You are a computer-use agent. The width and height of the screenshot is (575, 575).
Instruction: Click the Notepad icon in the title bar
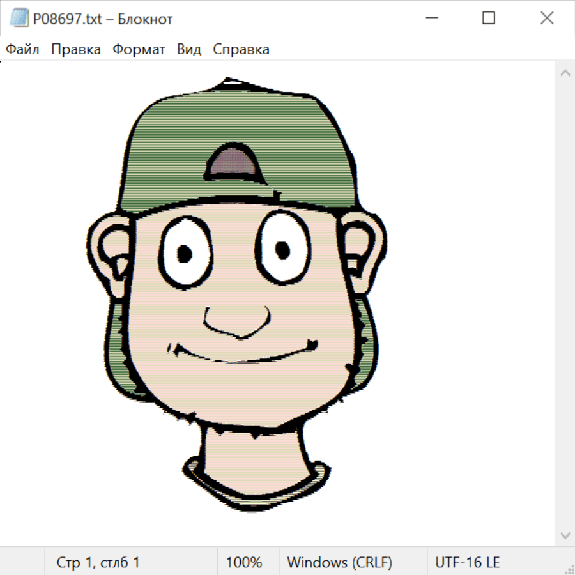tap(19, 19)
